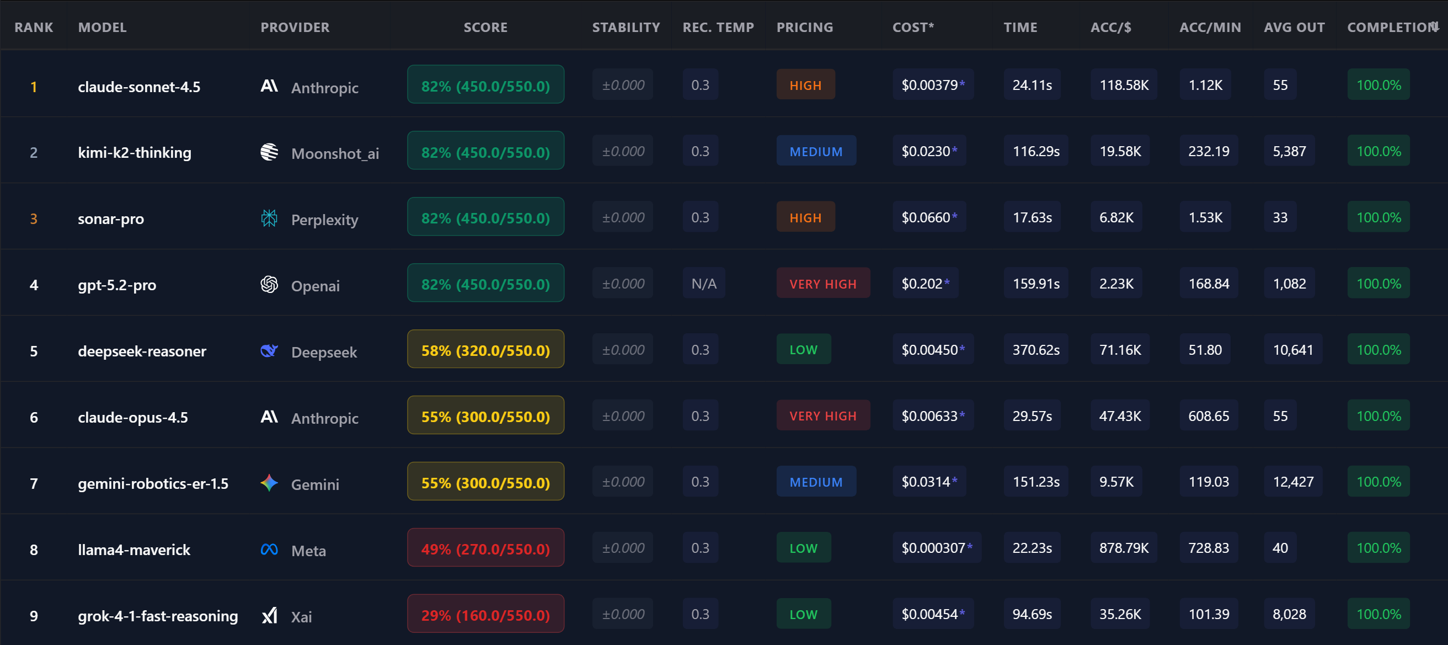Click the ACC/$ column header to reorder
Screen dimensions: 1448x645
point(1112,26)
